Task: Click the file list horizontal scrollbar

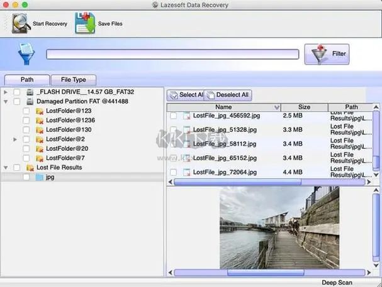Action: [x=264, y=182]
